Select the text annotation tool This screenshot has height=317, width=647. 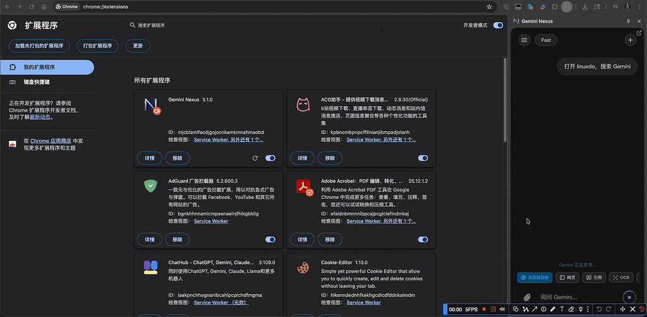pos(562,309)
